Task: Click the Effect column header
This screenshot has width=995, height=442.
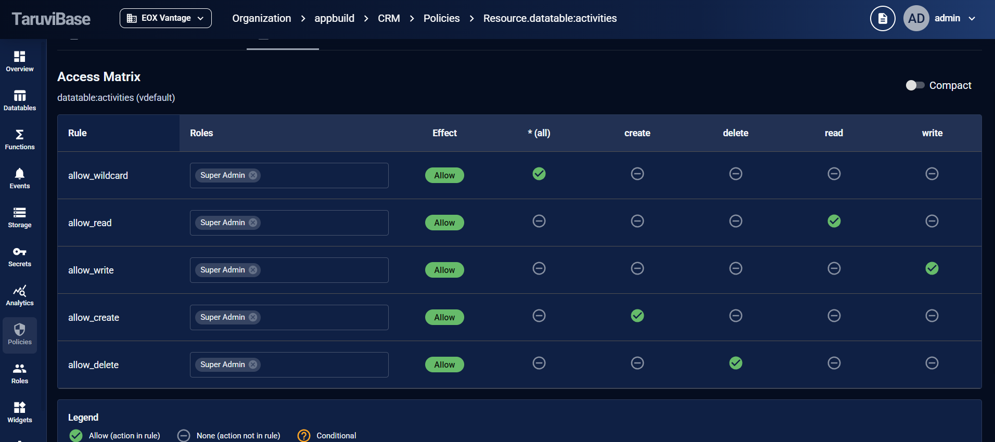Action: pyautogui.click(x=444, y=133)
